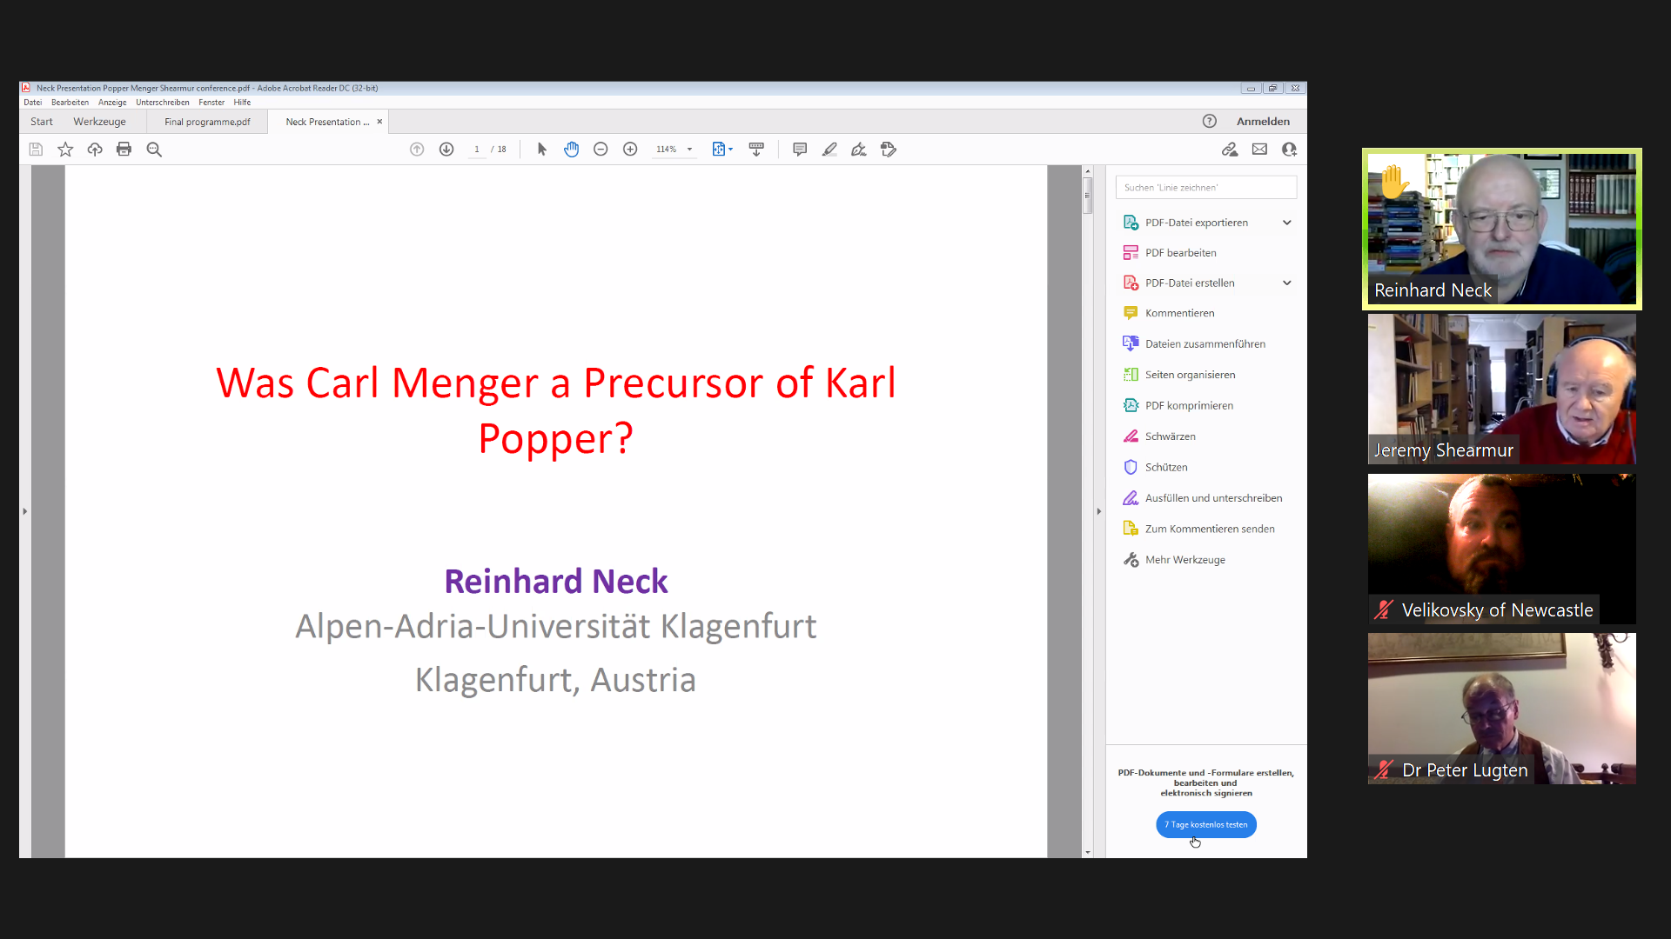Expand the left navigation pane arrow
The width and height of the screenshot is (1671, 939).
click(x=25, y=511)
